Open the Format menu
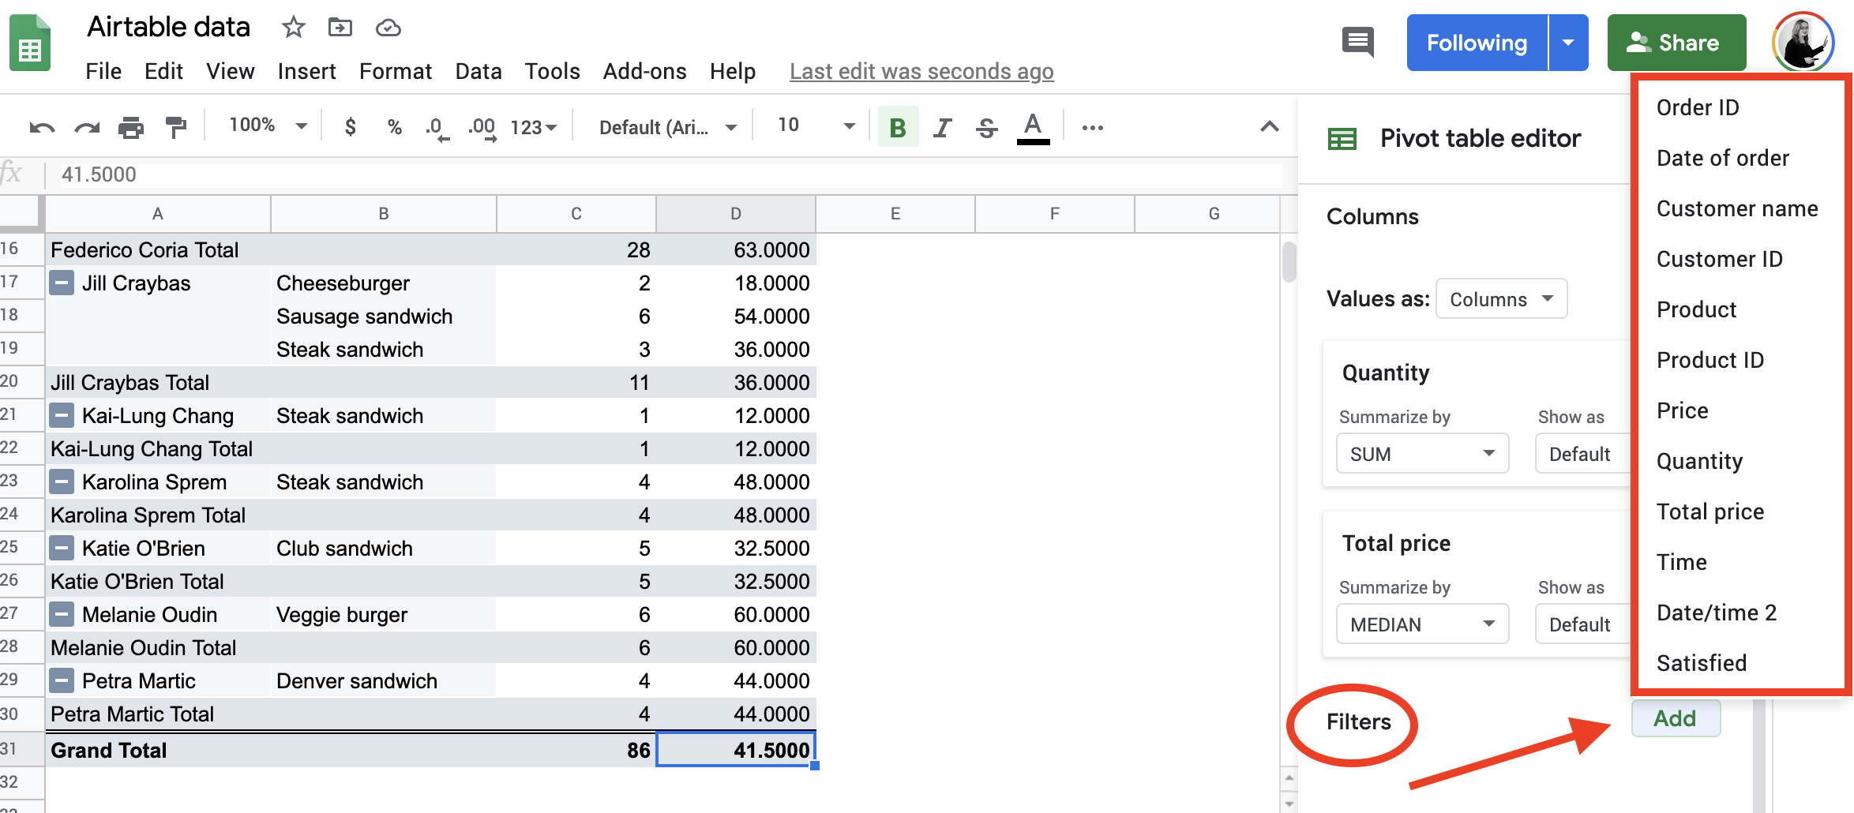1854x813 pixels. (x=395, y=71)
